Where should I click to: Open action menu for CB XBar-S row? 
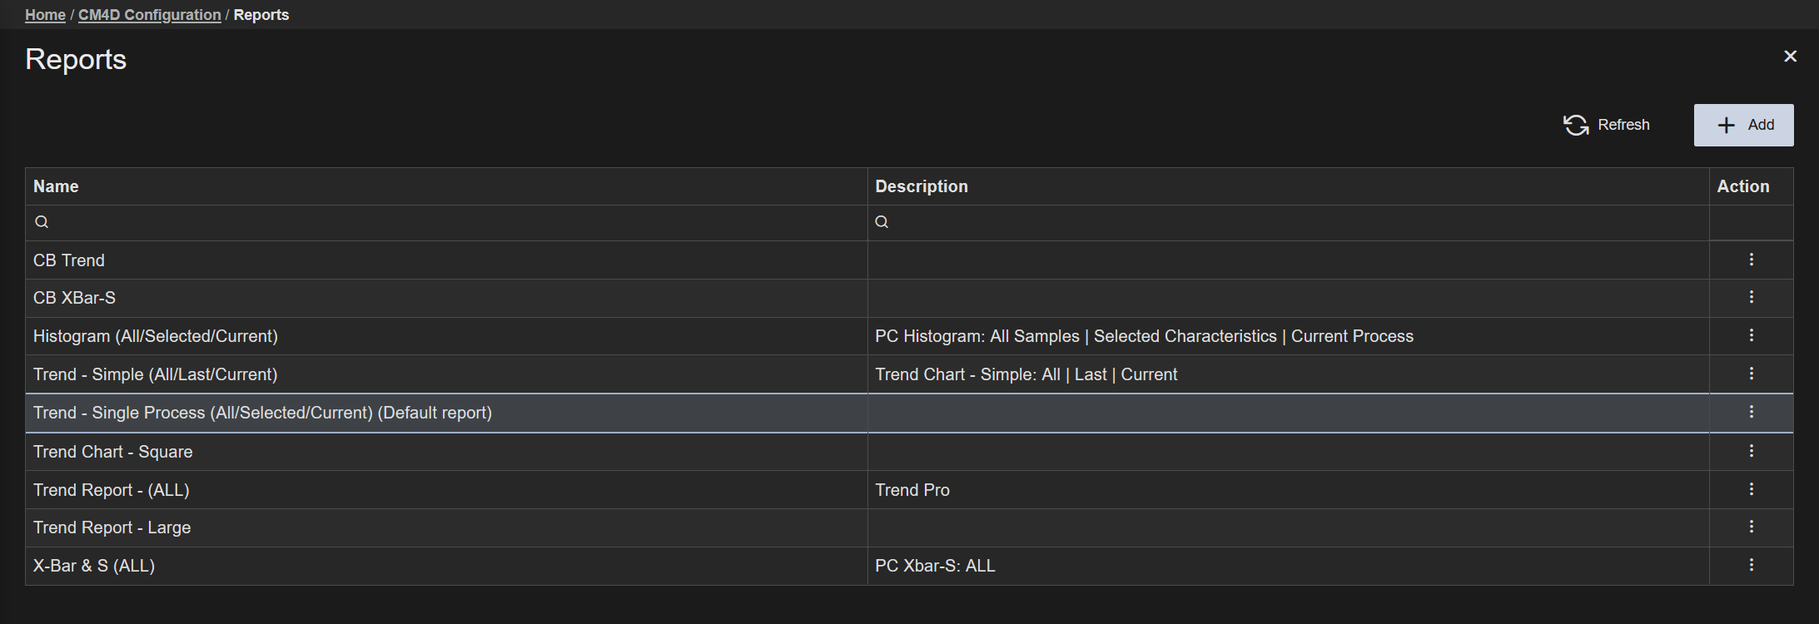(x=1751, y=297)
